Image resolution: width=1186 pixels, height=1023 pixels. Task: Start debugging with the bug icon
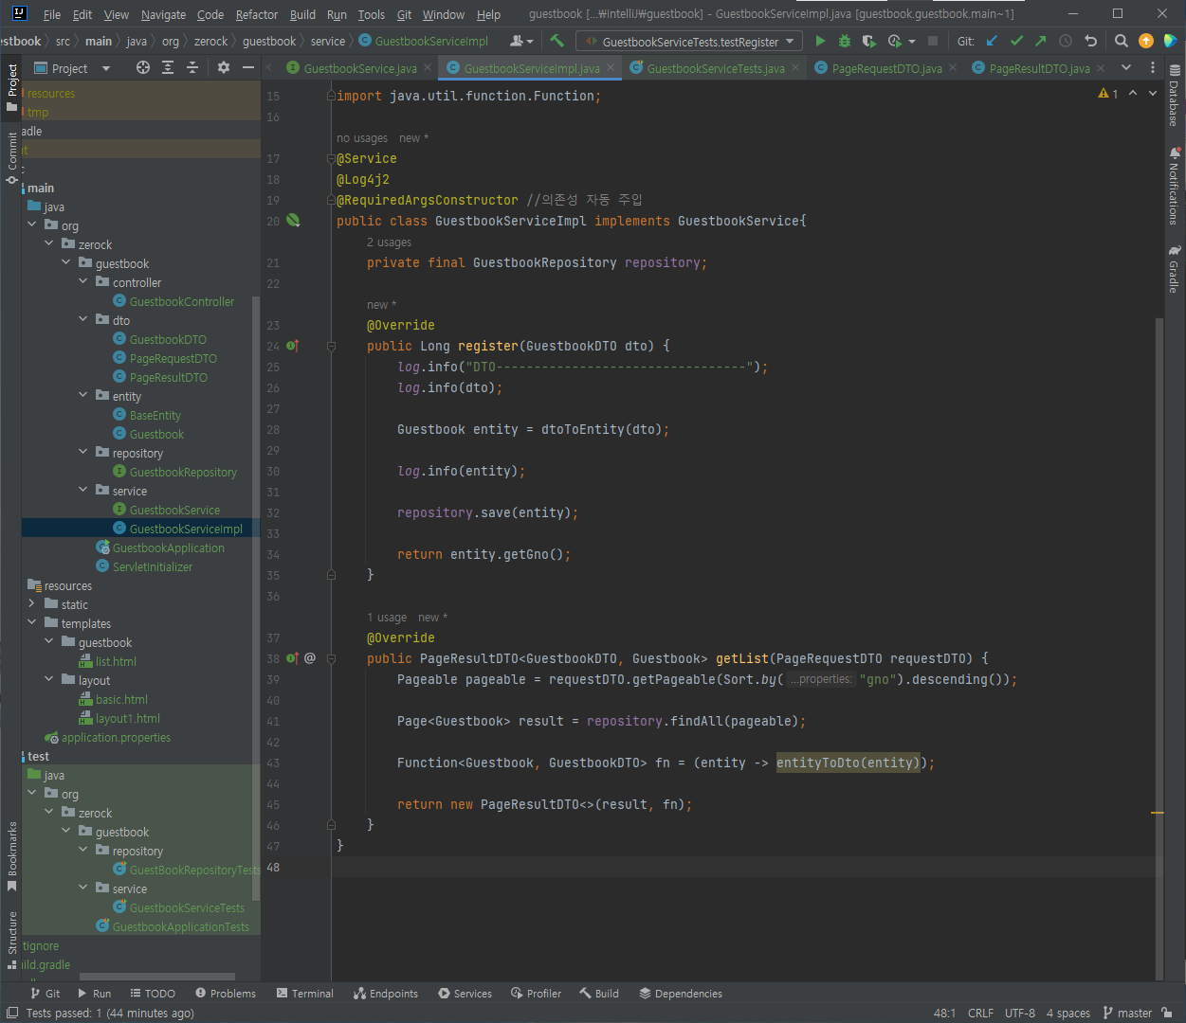pyautogui.click(x=845, y=41)
